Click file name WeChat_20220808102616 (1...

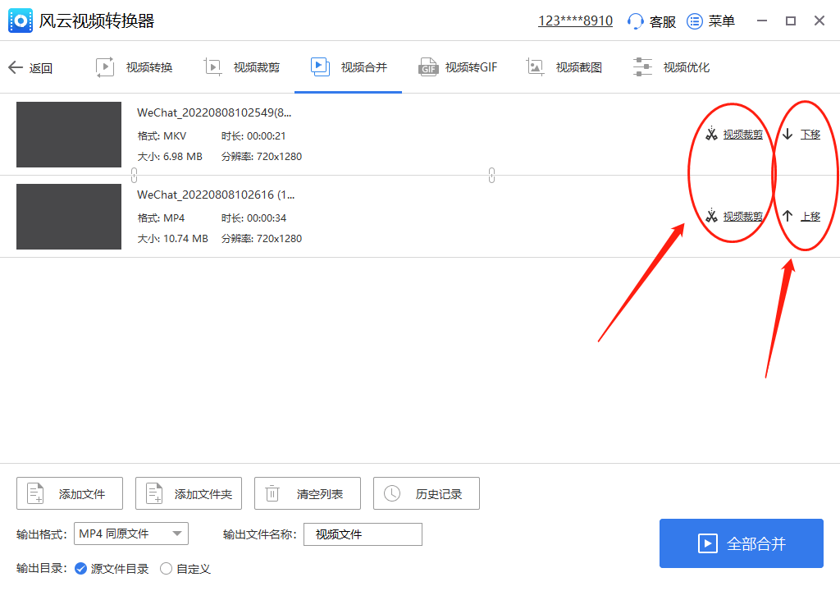[x=216, y=195]
